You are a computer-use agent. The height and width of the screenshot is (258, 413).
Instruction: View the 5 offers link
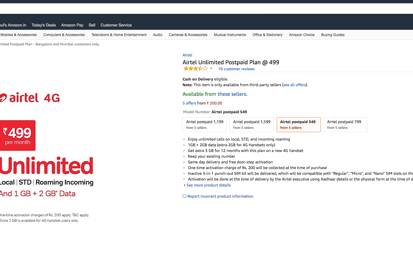[189, 103]
